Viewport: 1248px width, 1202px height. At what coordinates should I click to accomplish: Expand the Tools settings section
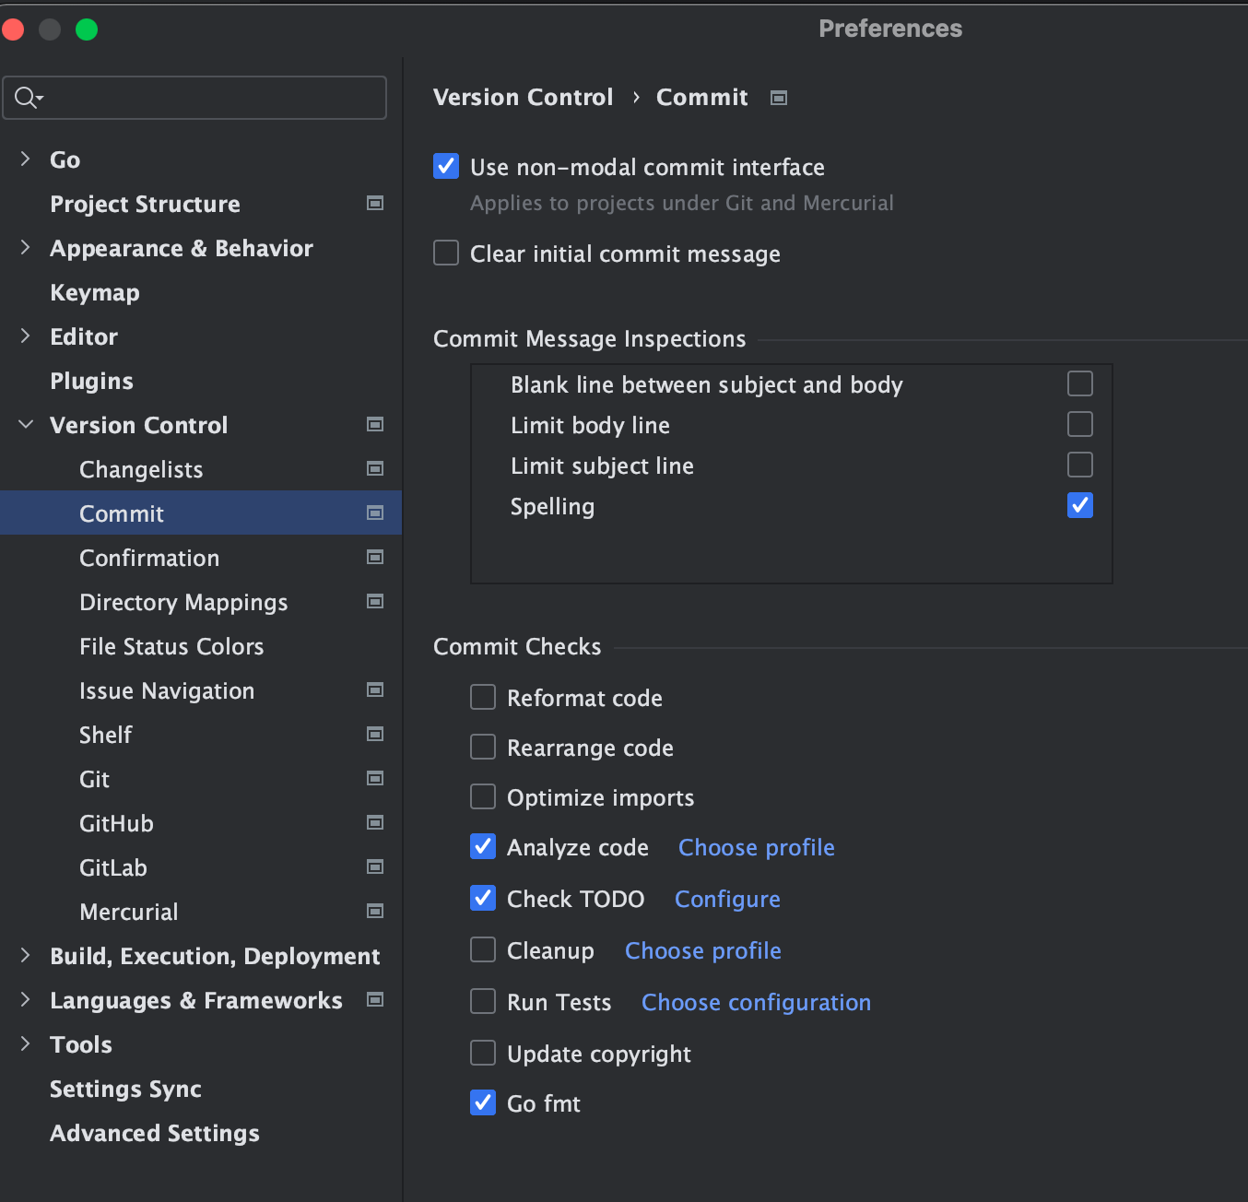tap(25, 1043)
